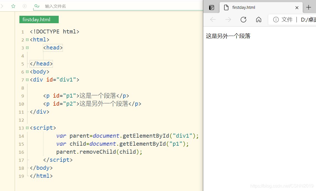
Task: Click the file search magnifier icon
Action: coord(37,6)
